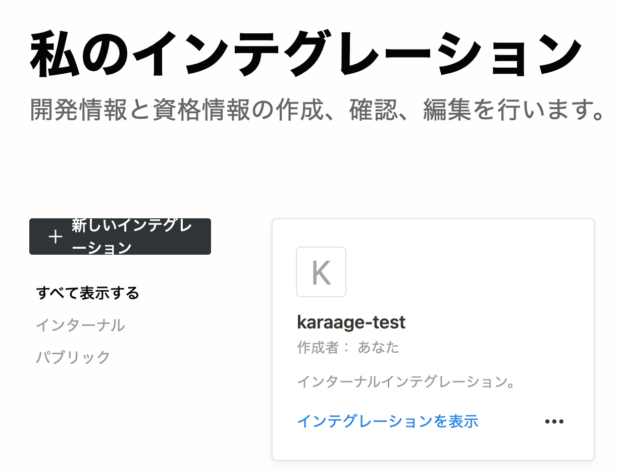
Task: Click the 私の characters starting the heading
Action: [x=83, y=54]
